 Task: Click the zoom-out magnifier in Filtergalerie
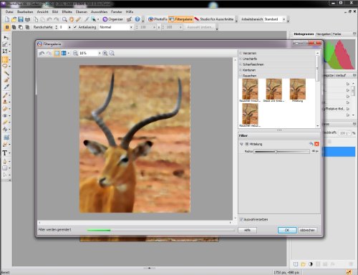(x=75, y=53)
